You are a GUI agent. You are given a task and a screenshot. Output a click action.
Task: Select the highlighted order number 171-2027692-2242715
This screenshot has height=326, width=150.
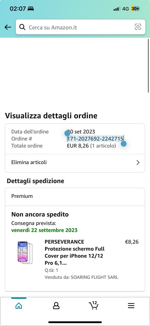coord(95,139)
